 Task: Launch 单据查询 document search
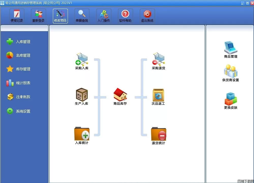click(x=82, y=16)
